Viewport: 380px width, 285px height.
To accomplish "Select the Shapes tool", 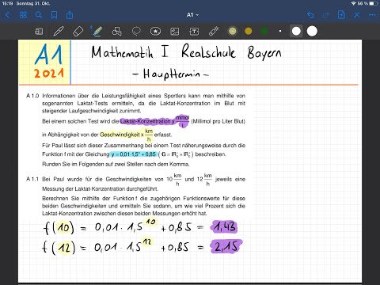I will click(x=116, y=32).
